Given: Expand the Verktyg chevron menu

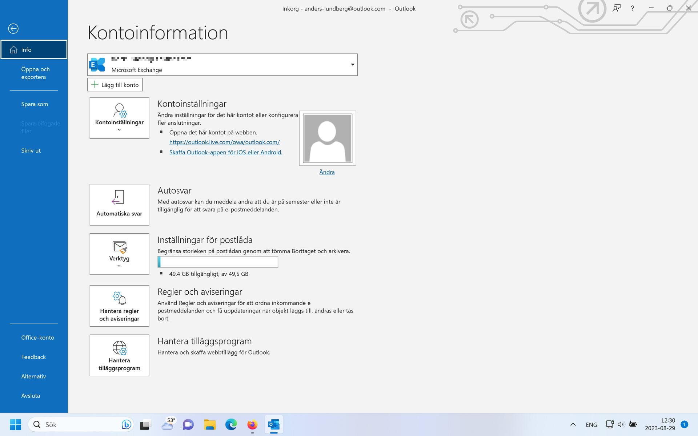Looking at the screenshot, I should click(x=119, y=266).
